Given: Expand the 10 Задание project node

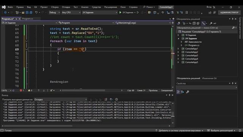Looking at the screenshot, I should (178, 35).
